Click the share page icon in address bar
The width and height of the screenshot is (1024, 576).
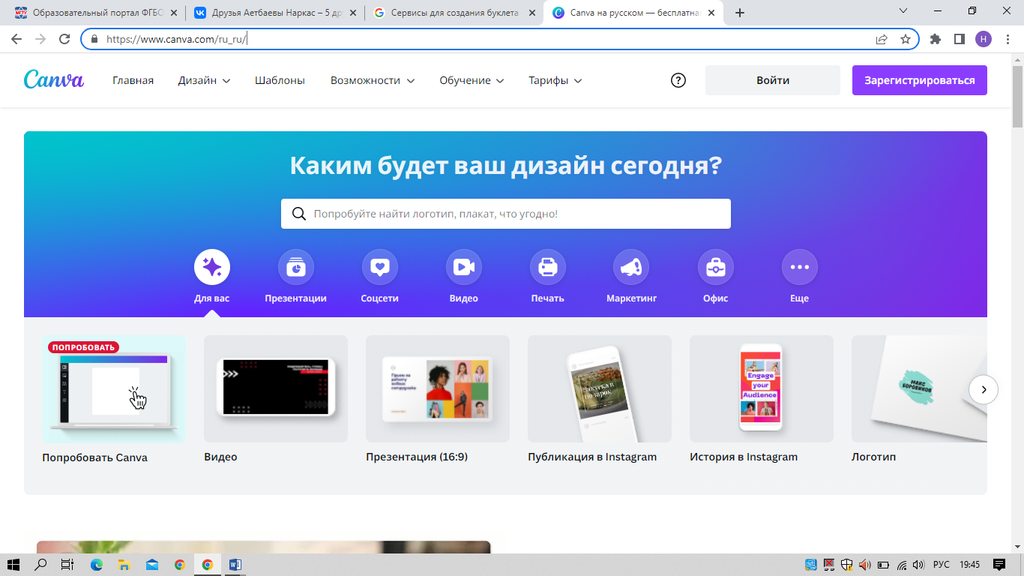click(882, 39)
